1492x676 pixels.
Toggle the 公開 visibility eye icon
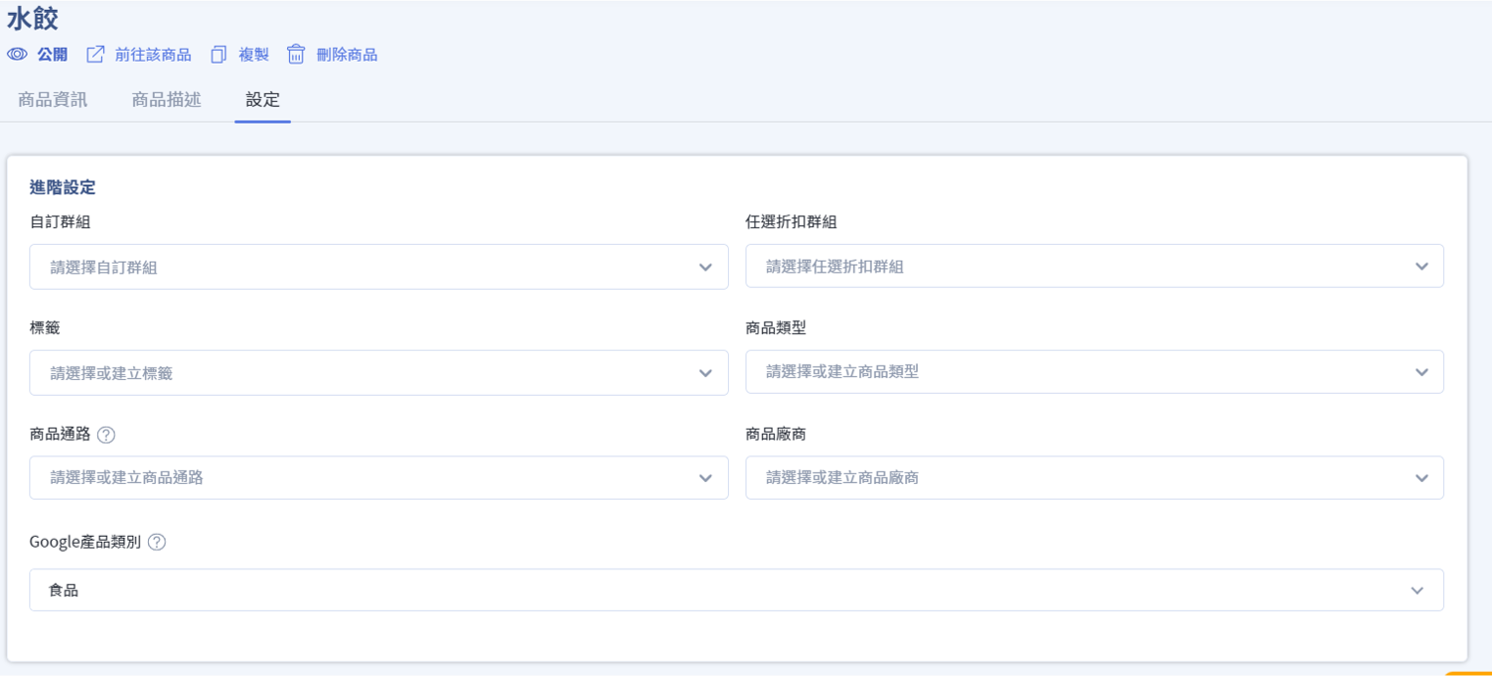pyautogui.click(x=17, y=55)
